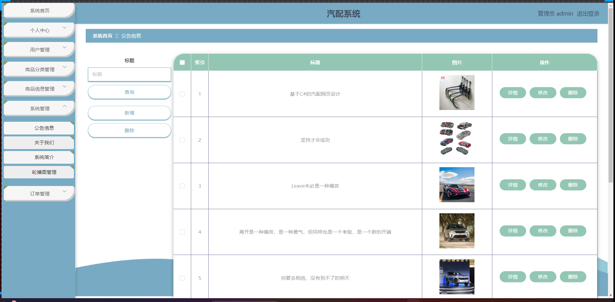The image size is (615, 302).
Task: Click 退出登录 to log out
Action: (x=588, y=14)
